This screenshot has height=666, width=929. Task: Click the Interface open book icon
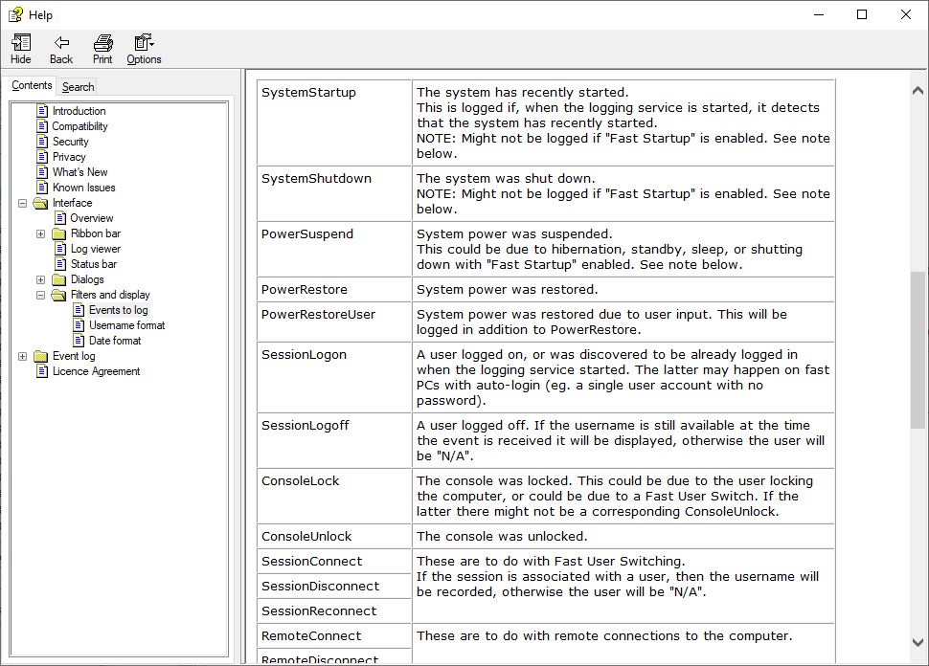[41, 203]
